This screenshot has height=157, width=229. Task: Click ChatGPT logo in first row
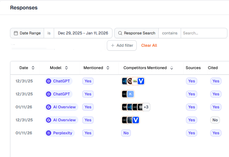(49, 81)
